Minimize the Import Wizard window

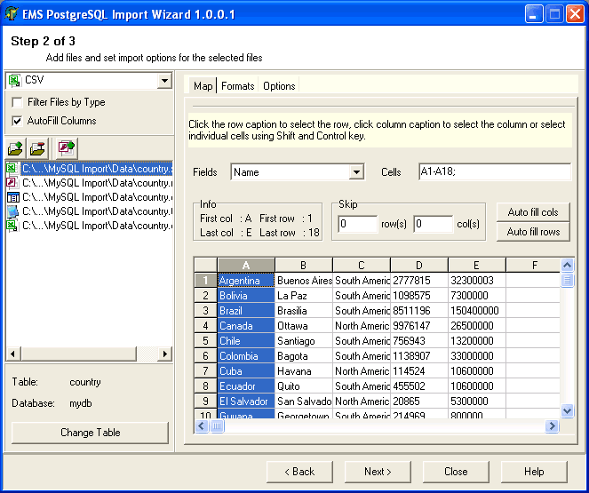[533, 14]
